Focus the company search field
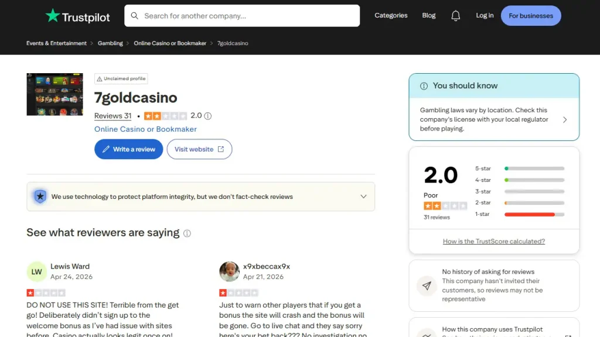 (242, 16)
